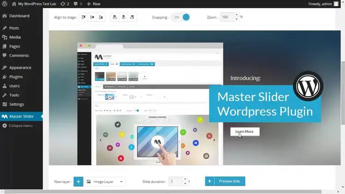
Task: Select the Master Slider Wordpress Plugin text layer
Action: 265,104
